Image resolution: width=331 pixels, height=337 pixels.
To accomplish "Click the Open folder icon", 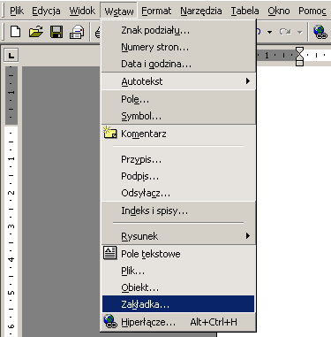I will [x=36, y=32].
